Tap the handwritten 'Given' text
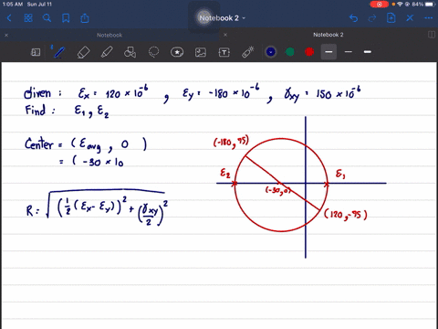The height and width of the screenshot is (329, 438). [x=37, y=93]
